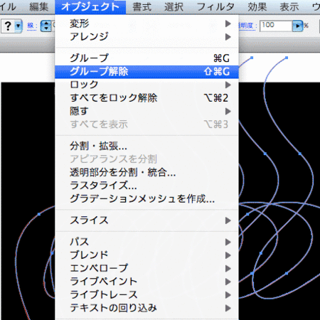
Task: Select グループ解除 menu entry
Action: [x=146, y=72]
